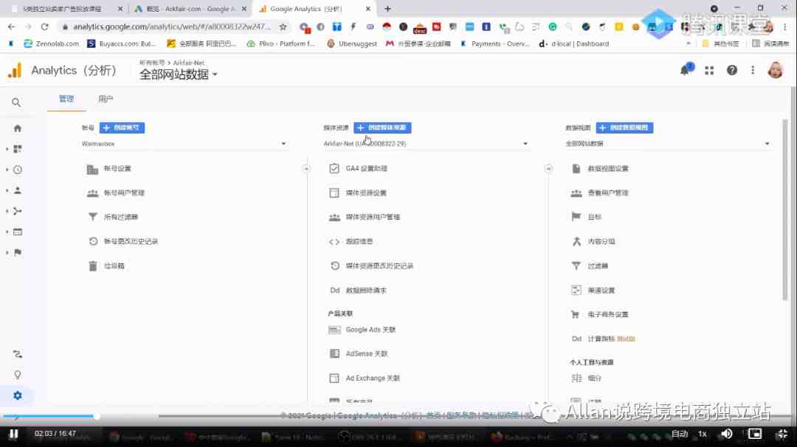Open the Google Ads 关联 link

[370, 330]
